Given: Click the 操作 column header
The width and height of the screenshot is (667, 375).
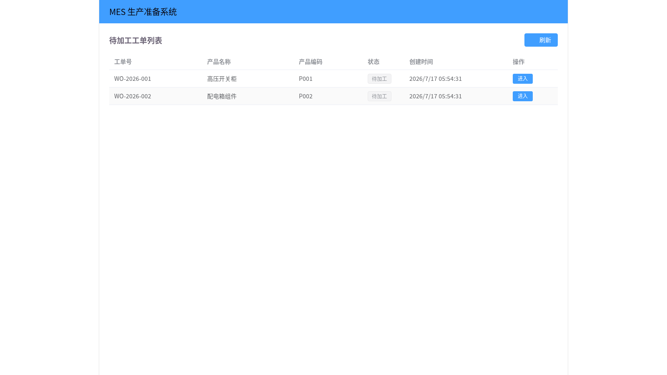Looking at the screenshot, I should tap(519, 62).
